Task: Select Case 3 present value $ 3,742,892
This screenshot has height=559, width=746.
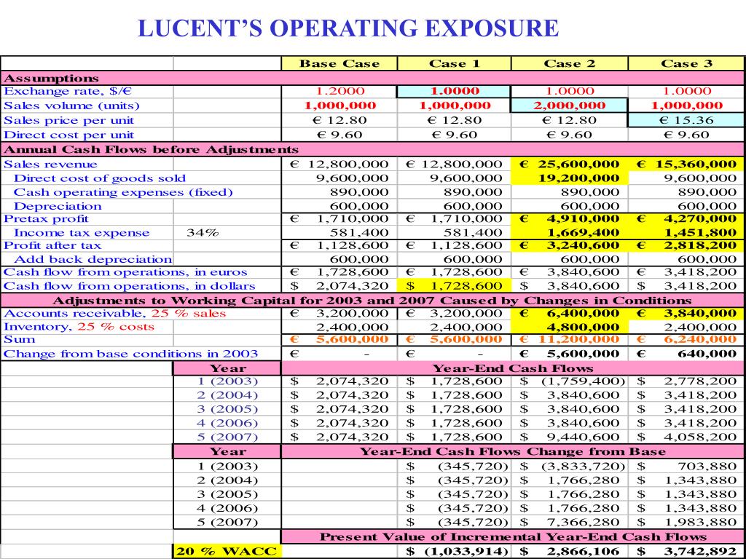Action: click(686, 552)
